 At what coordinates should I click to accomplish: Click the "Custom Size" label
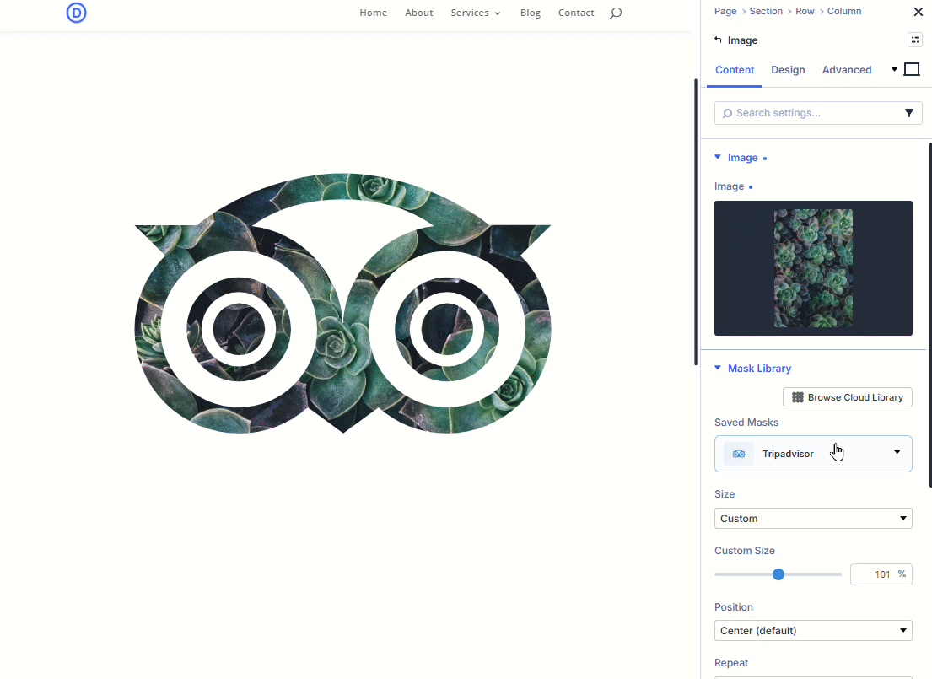click(x=745, y=551)
